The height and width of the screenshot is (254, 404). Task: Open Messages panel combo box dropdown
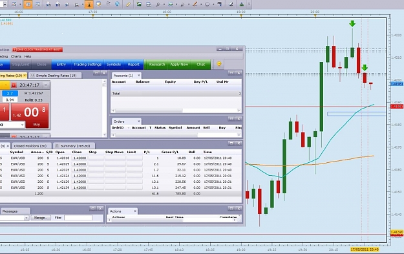click(x=27, y=218)
